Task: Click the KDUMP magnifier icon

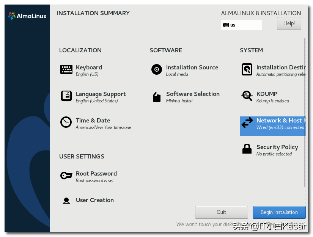Action: (x=247, y=96)
